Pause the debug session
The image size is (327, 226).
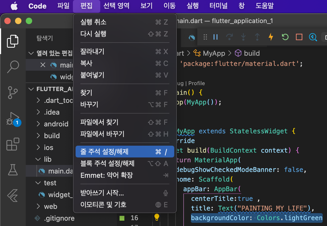pos(215,37)
